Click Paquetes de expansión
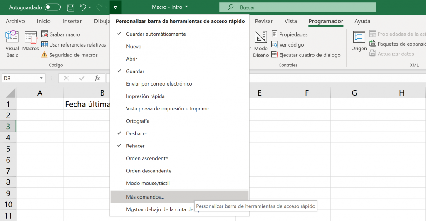 click(x=398, y=44)
